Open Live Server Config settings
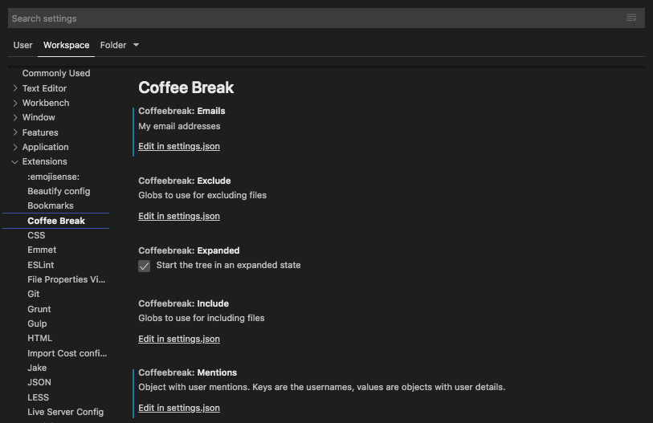653x423 pixels. coord(65,412)
